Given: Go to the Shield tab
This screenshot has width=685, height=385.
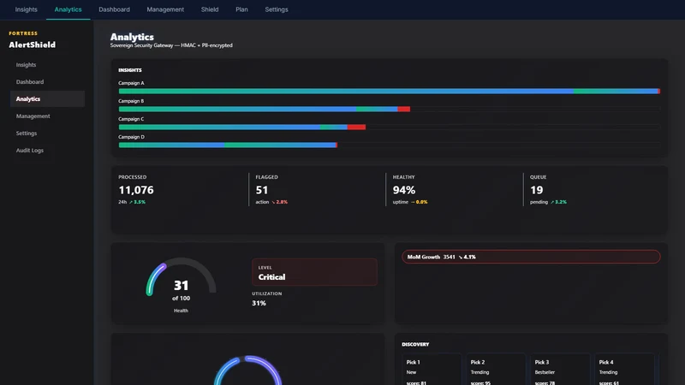Looking at the screenshot, I should [210, 9].
